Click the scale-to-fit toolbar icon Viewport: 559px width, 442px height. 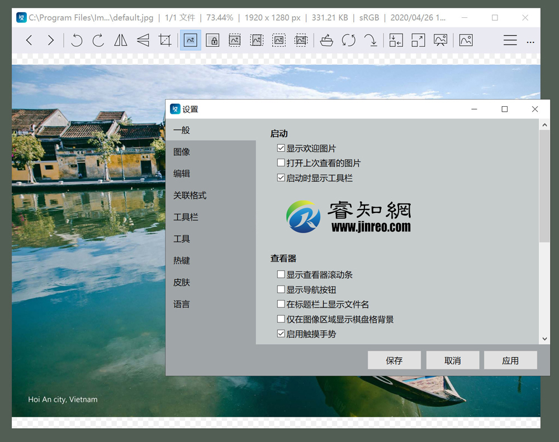point(418,40)
